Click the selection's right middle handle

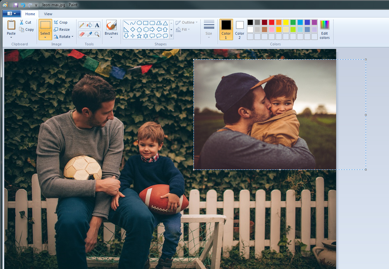tap(366, 115)
